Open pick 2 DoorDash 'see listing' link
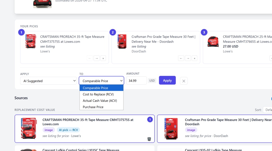 tap(139, 46)
